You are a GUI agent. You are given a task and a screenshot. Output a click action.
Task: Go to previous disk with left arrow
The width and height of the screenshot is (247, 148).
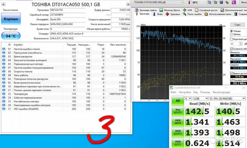pyautogui.click(x=3, y=4)
